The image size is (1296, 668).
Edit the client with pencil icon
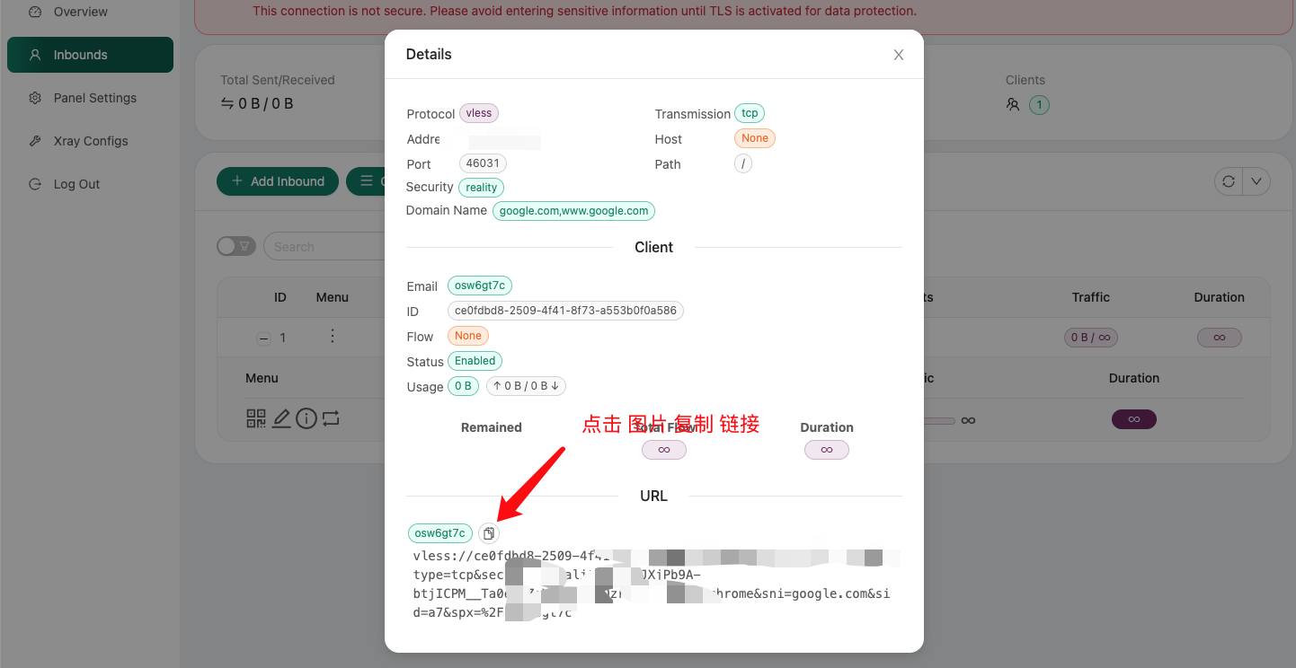281,418
